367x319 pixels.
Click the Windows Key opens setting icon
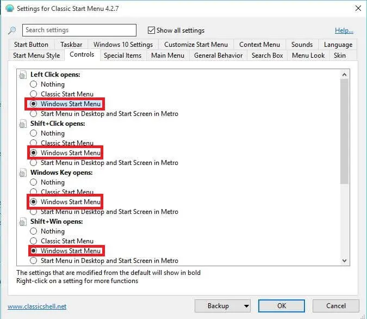pos(22,173)
